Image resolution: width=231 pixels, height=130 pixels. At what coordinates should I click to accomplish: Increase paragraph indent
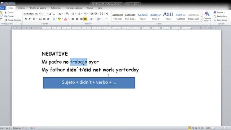pos(96,14)
